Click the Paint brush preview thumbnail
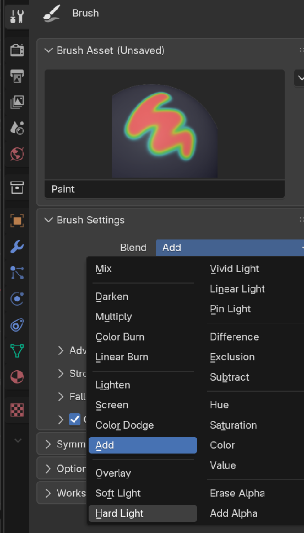304x533 pixels. (x=165, y=125)
